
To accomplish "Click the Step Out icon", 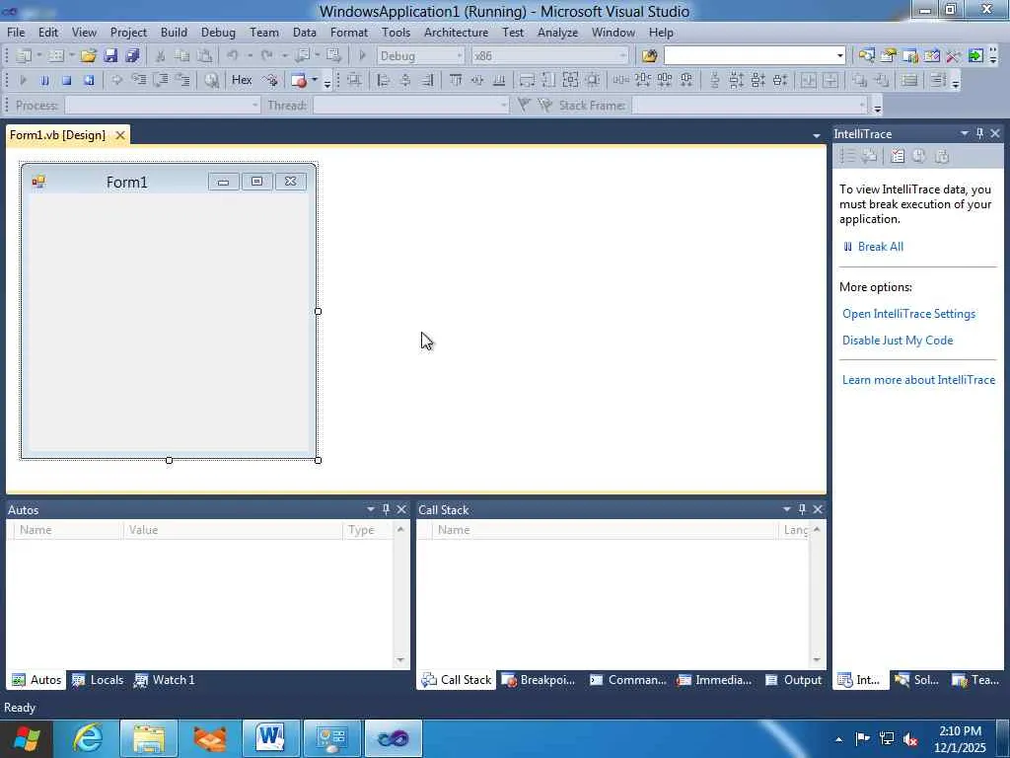I will click(x=182, y=81).
